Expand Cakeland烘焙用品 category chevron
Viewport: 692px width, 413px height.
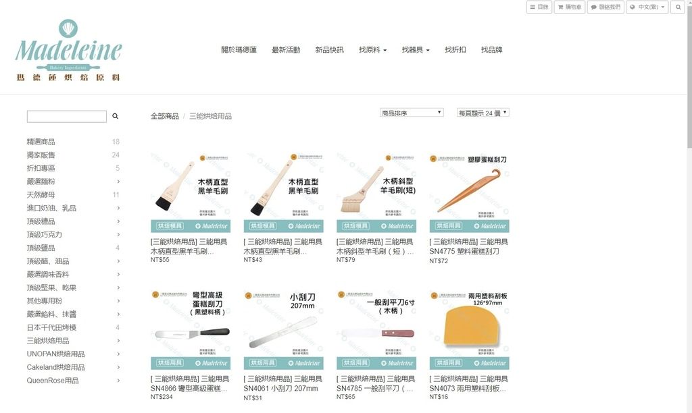coord(118,366)
